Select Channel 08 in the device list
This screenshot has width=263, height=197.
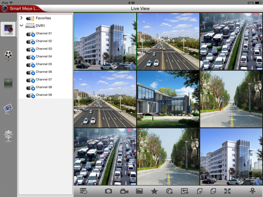[44, 87]
